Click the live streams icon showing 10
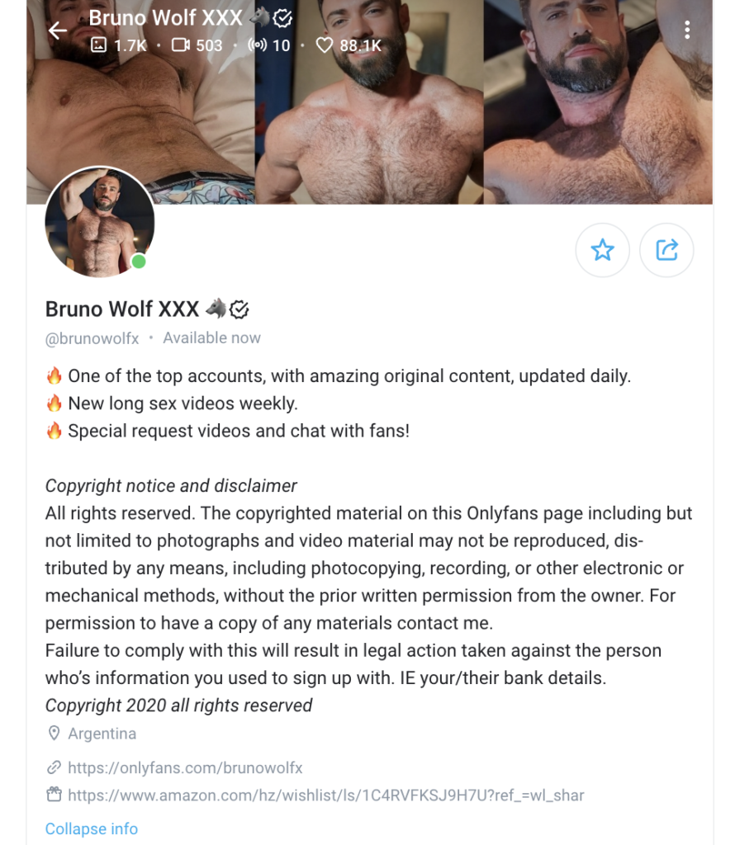This screenshot has width=740, height=845. 257,45
